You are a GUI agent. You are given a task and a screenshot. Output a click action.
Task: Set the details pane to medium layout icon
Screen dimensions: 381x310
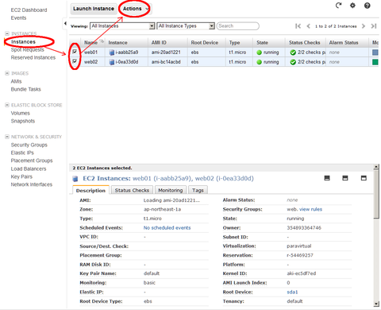click(345, 178)
